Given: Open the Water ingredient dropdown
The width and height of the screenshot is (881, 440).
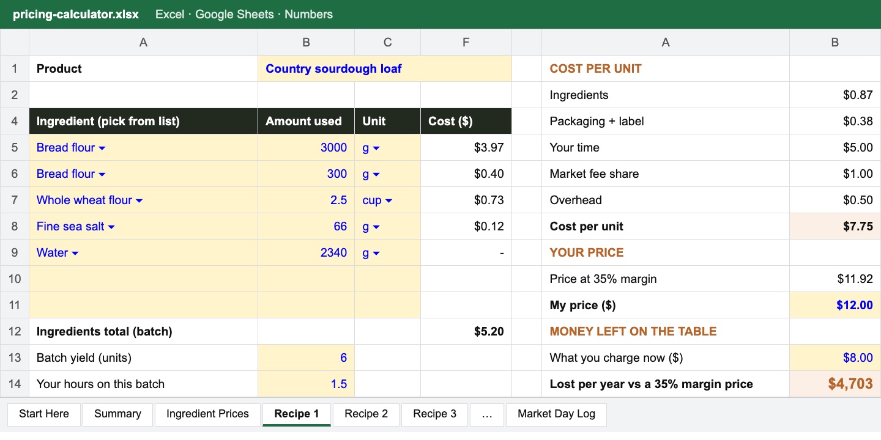Looking at the screenshot, I should tap(75, 253).
